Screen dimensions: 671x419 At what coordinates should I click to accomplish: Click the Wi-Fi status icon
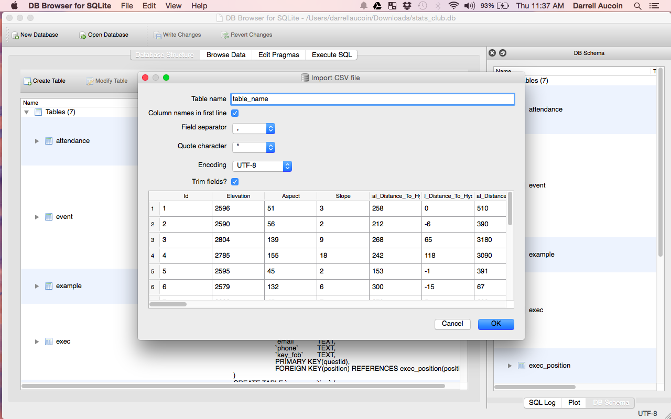(453, 6)
